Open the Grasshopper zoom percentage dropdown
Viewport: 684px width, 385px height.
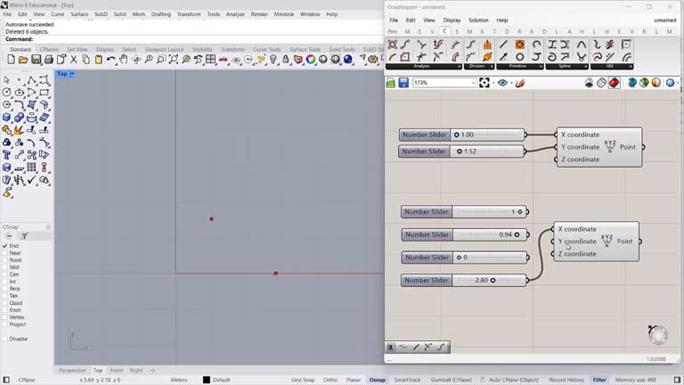472,83
